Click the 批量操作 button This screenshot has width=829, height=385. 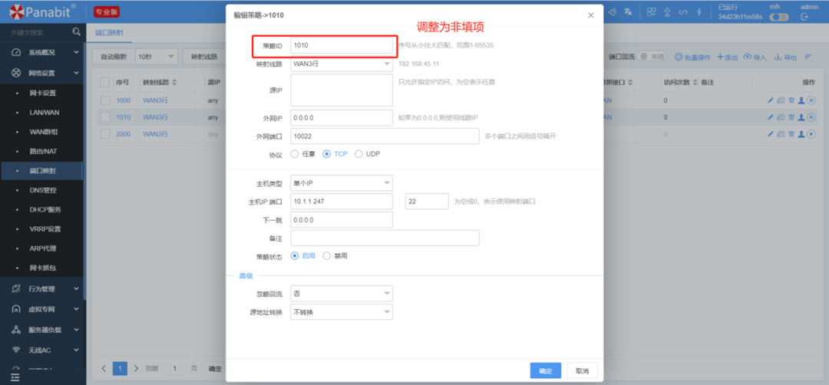tap(693, 57)
